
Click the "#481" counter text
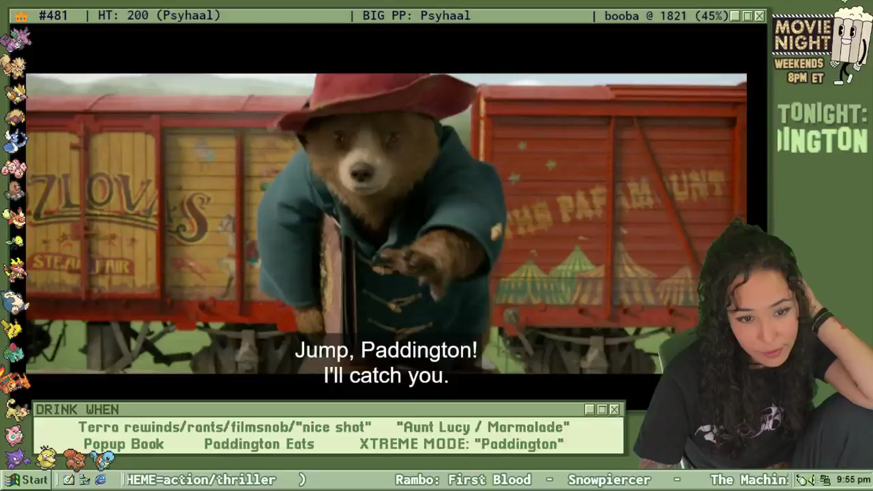tap(53, 16)
